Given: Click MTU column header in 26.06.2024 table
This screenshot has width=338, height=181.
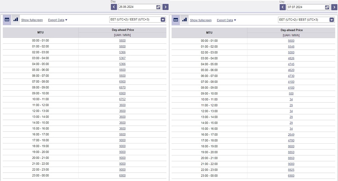Looking at the screenshot, I should (x=41, y=32).
